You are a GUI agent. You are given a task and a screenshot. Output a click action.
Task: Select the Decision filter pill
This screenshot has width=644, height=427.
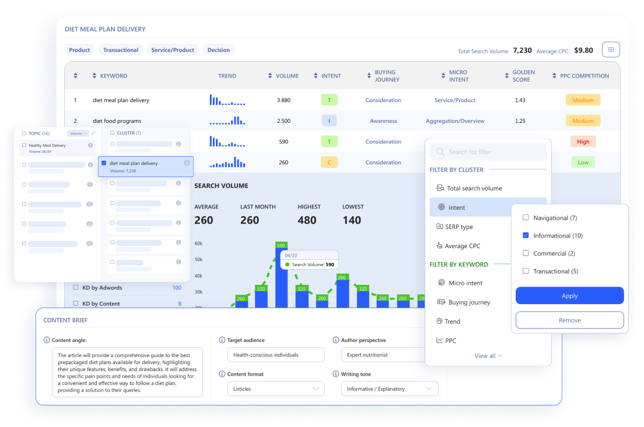(219, 50)
